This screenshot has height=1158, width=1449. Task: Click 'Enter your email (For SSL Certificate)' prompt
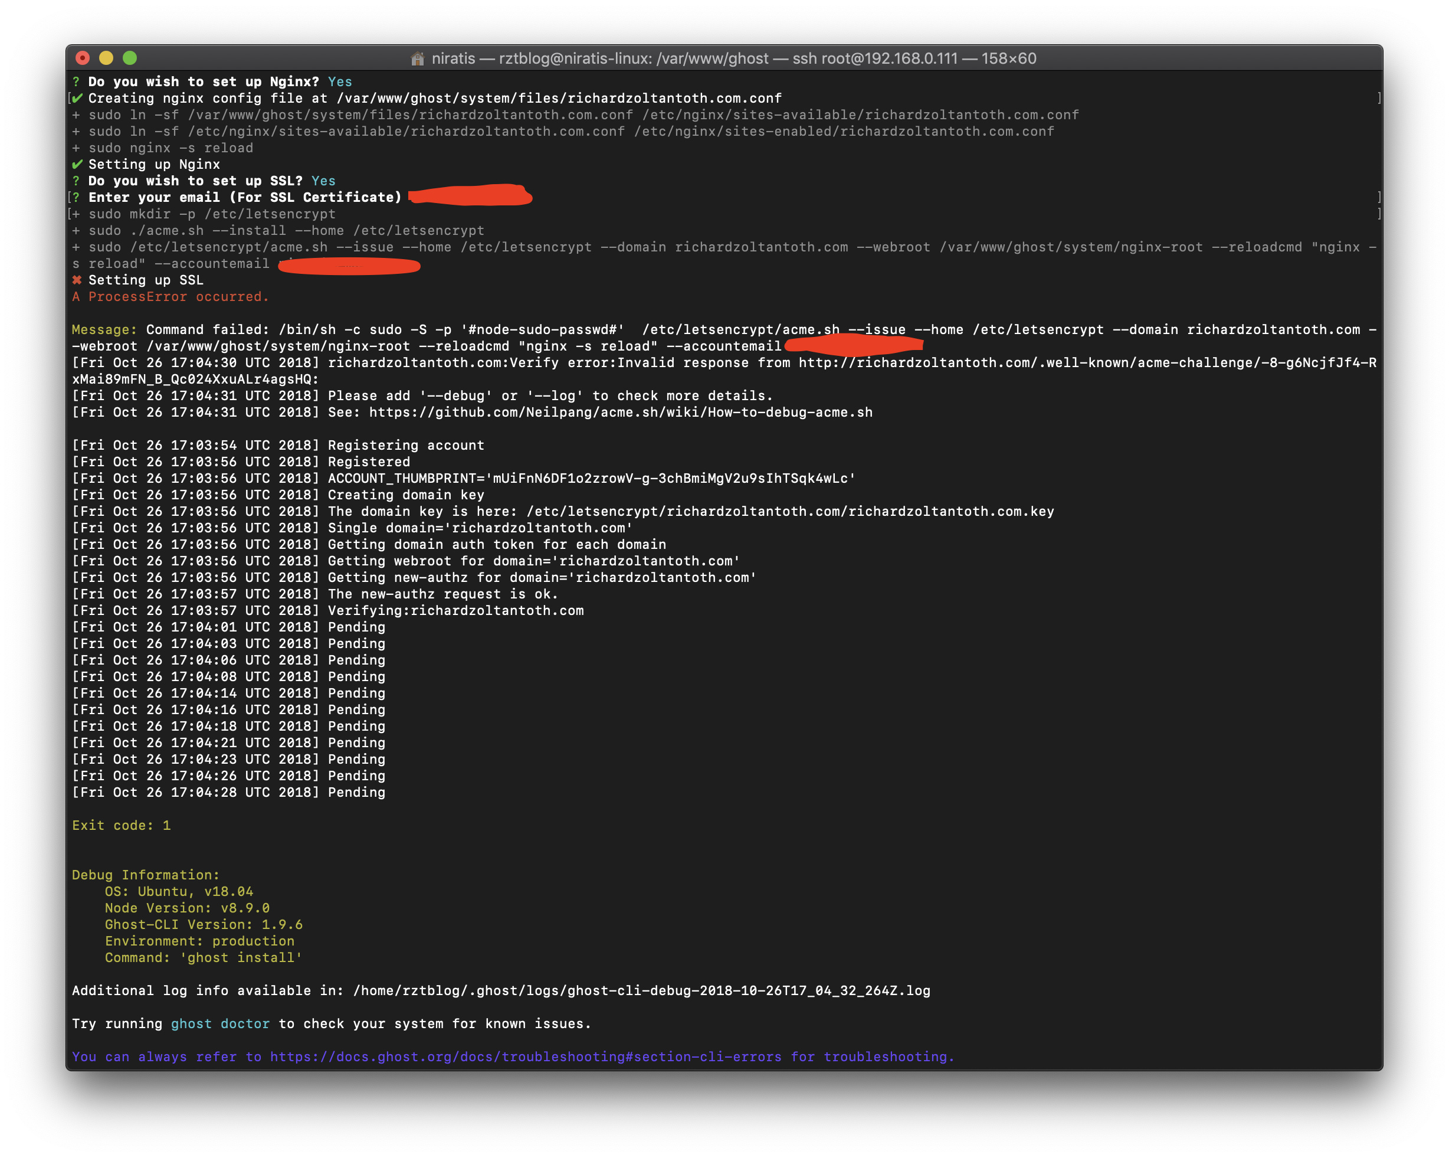tap(245, 197)
